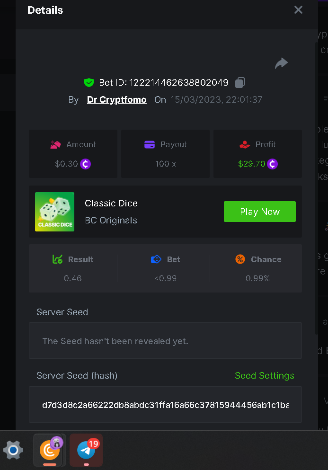The image size is (328, 470).
Task: Open the Classic Dice game thumbnail
Action: click(x=54, y=212)
